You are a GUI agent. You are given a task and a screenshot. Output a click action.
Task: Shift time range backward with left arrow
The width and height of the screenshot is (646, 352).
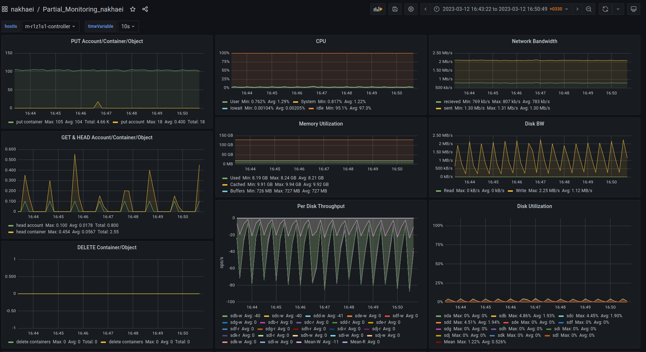(x=425, y=9)
